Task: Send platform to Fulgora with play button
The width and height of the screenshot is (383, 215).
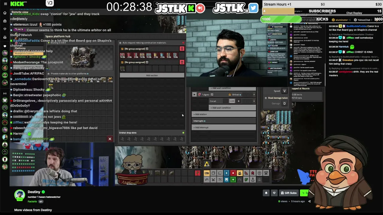Action: tap(194, 95)
